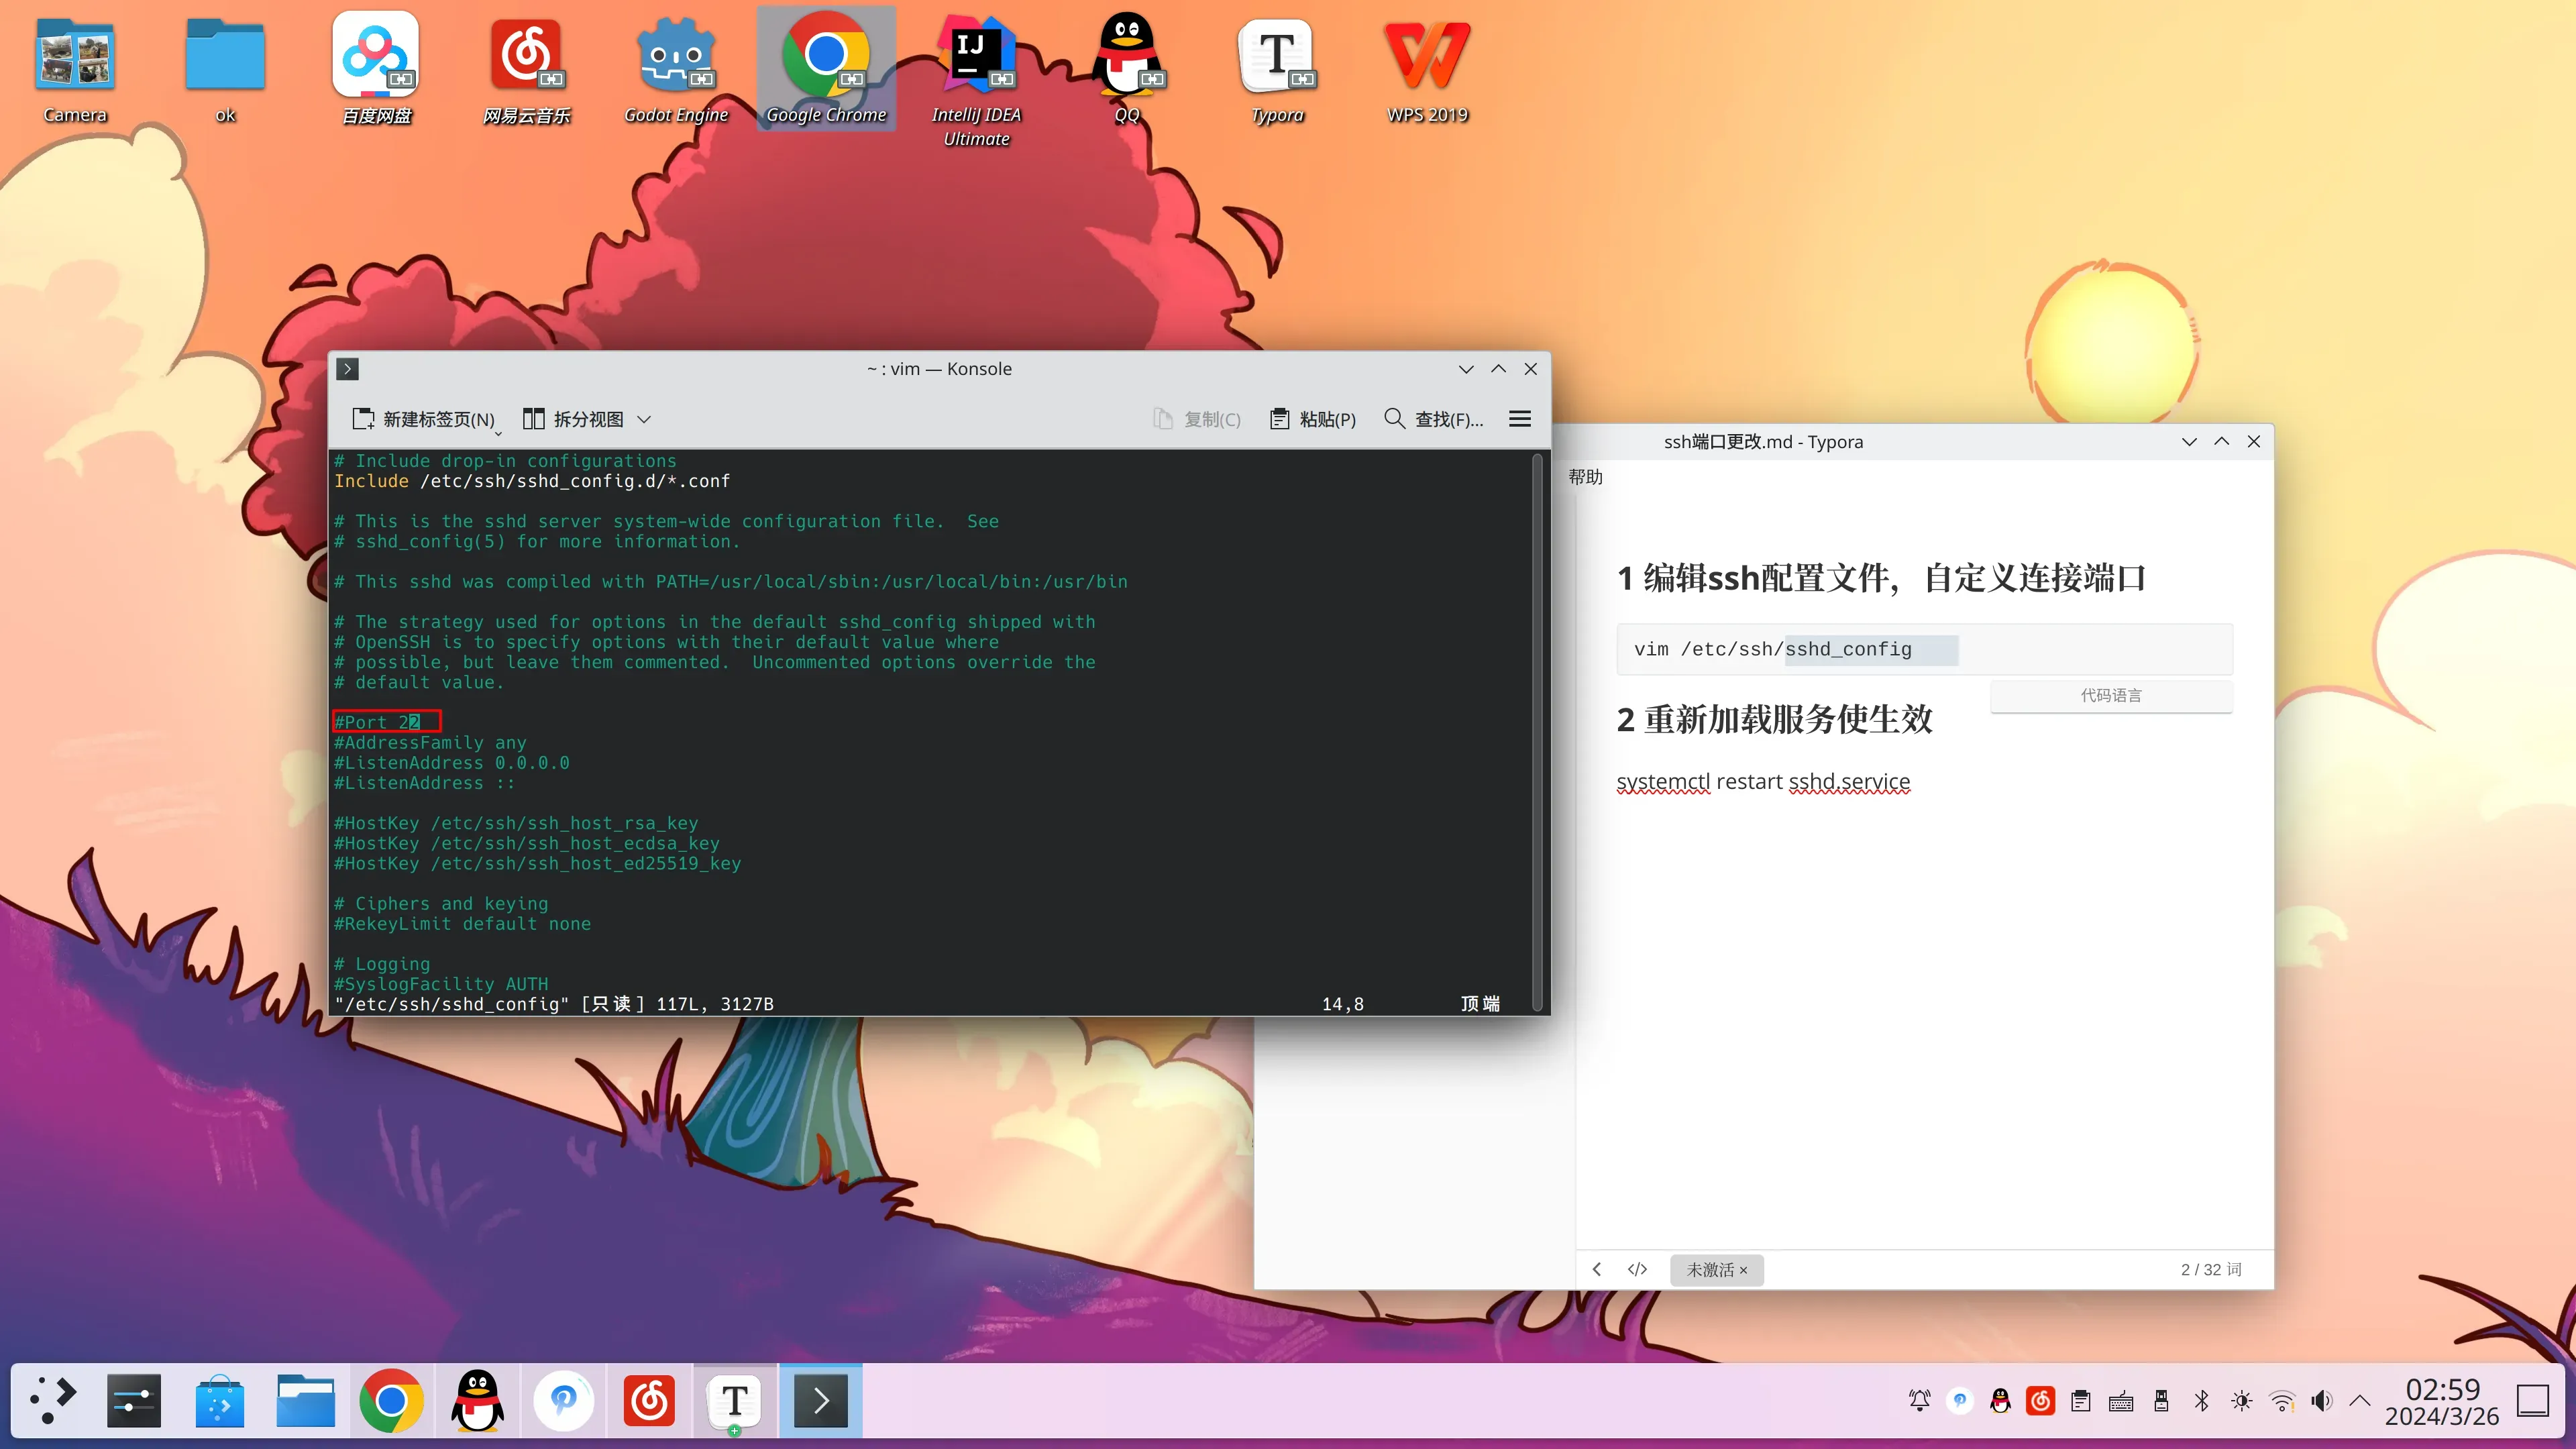
Task: Open the KDE application launcher icon
Action: click(x=53, y=1400)
